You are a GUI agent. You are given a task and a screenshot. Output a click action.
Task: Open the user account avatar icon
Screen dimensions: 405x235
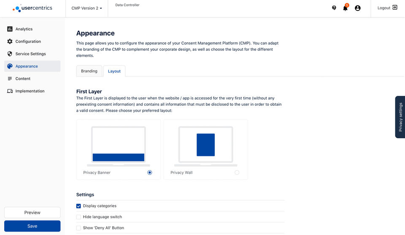click(x=358, y=8)
